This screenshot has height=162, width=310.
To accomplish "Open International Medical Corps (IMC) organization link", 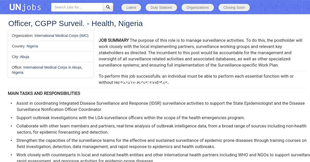I will point(61,36).
